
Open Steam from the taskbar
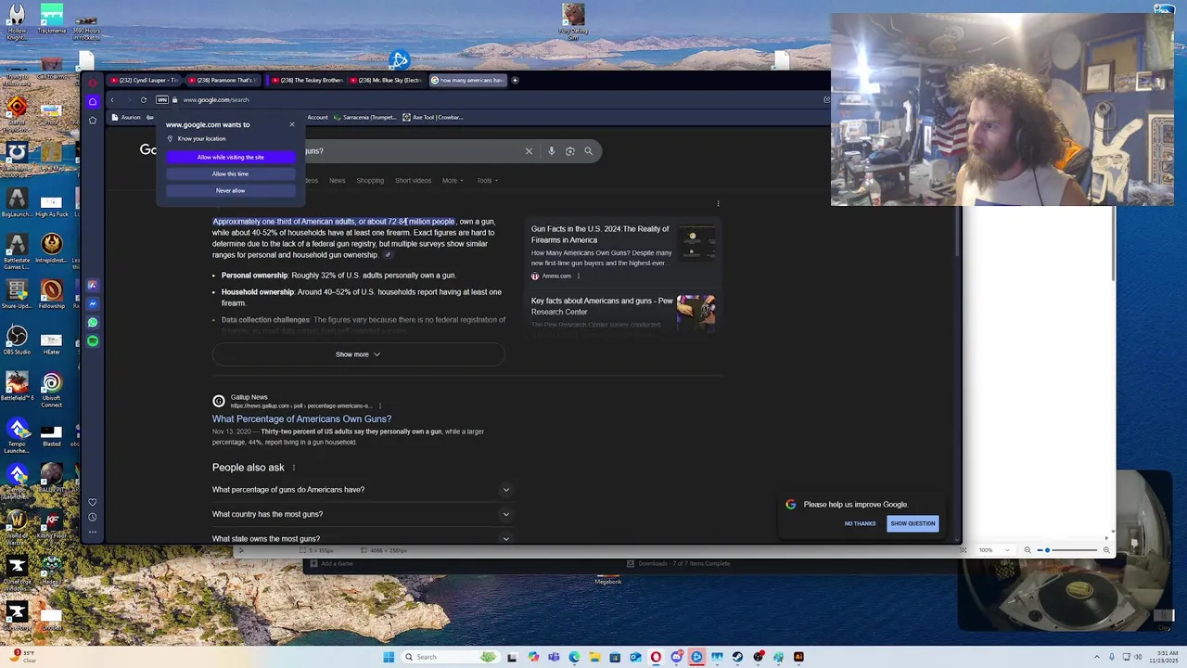[737, 657]
